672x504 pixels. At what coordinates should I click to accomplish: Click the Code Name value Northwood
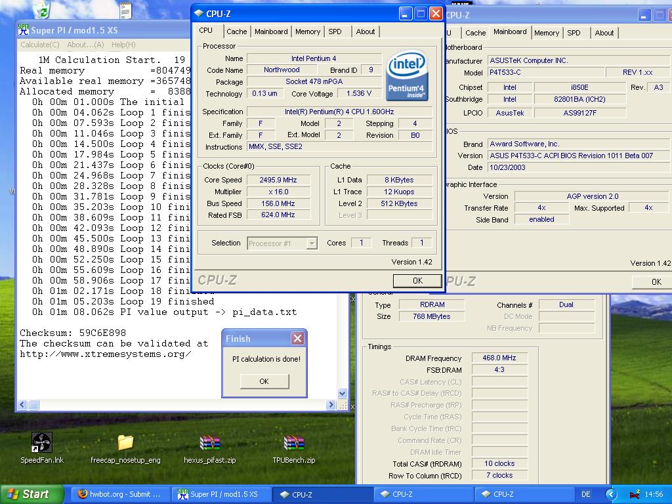(x=282, y=70)
